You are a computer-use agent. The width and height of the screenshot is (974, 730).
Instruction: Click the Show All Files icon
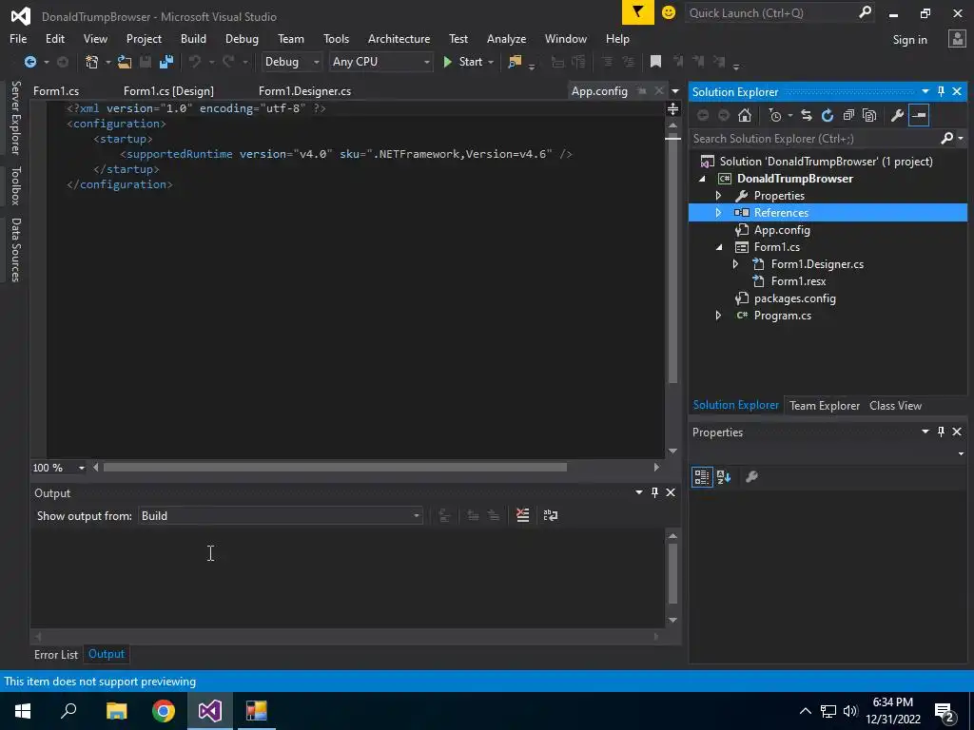click(869, 115)
